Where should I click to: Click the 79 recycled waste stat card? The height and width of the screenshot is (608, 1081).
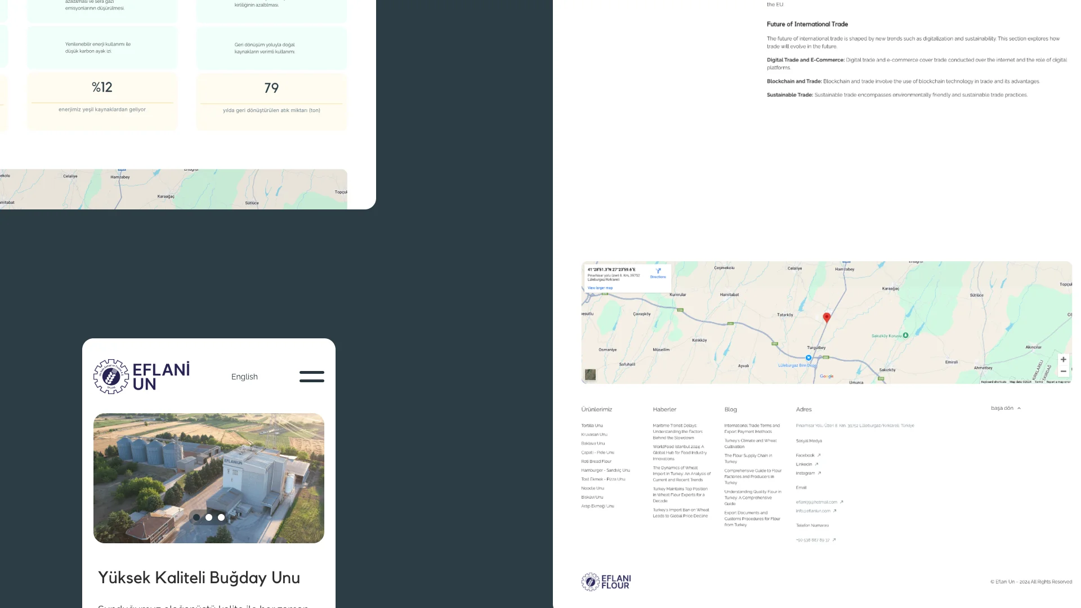point(271,102)
